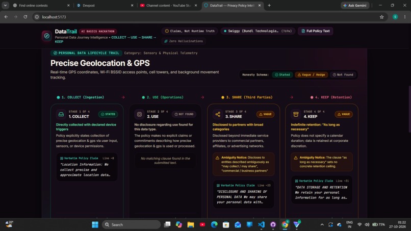Click the VAGUE badge on Share card

[x=265, y=114]
